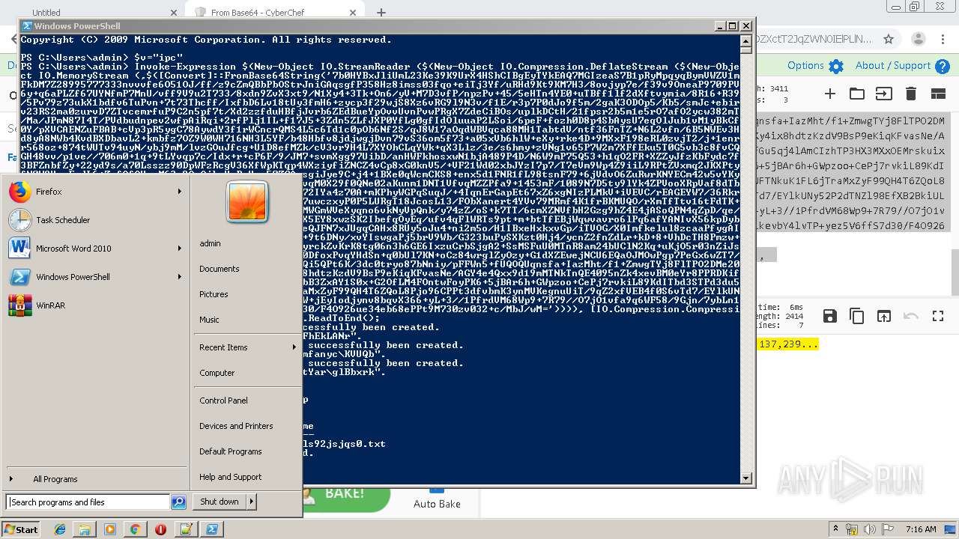
Task: Add a new input tab in CyberChef
Action: point(830,94)
